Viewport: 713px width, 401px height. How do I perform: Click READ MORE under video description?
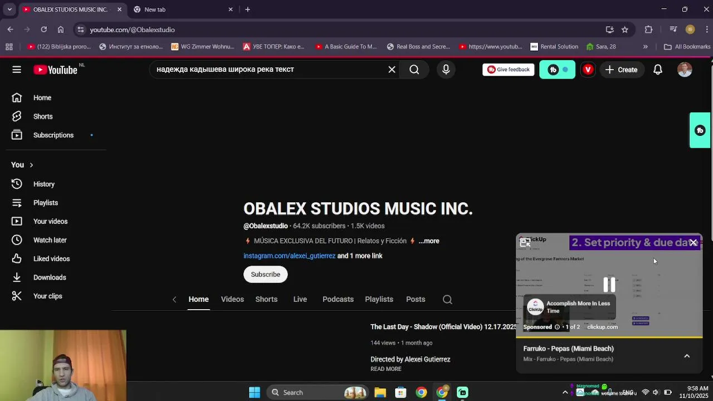tap(385, 369)
